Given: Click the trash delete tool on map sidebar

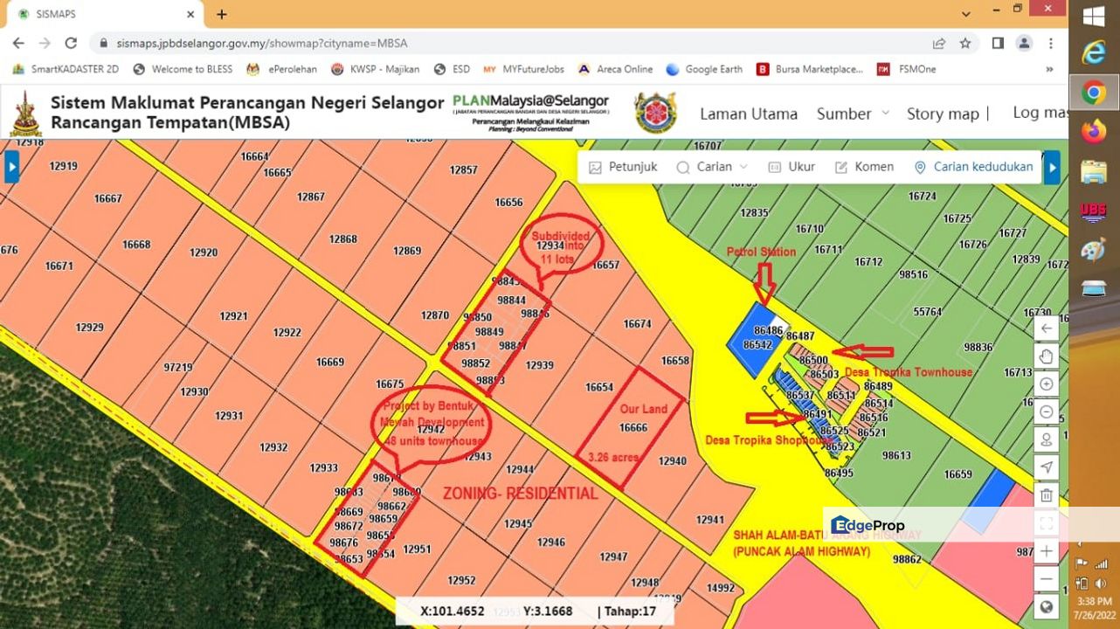Looking at the screenshot, I should point(1047,494).
